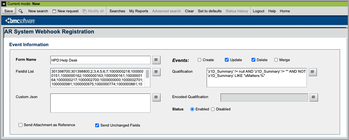Click the magnifier search icon in toolbar

21,11
